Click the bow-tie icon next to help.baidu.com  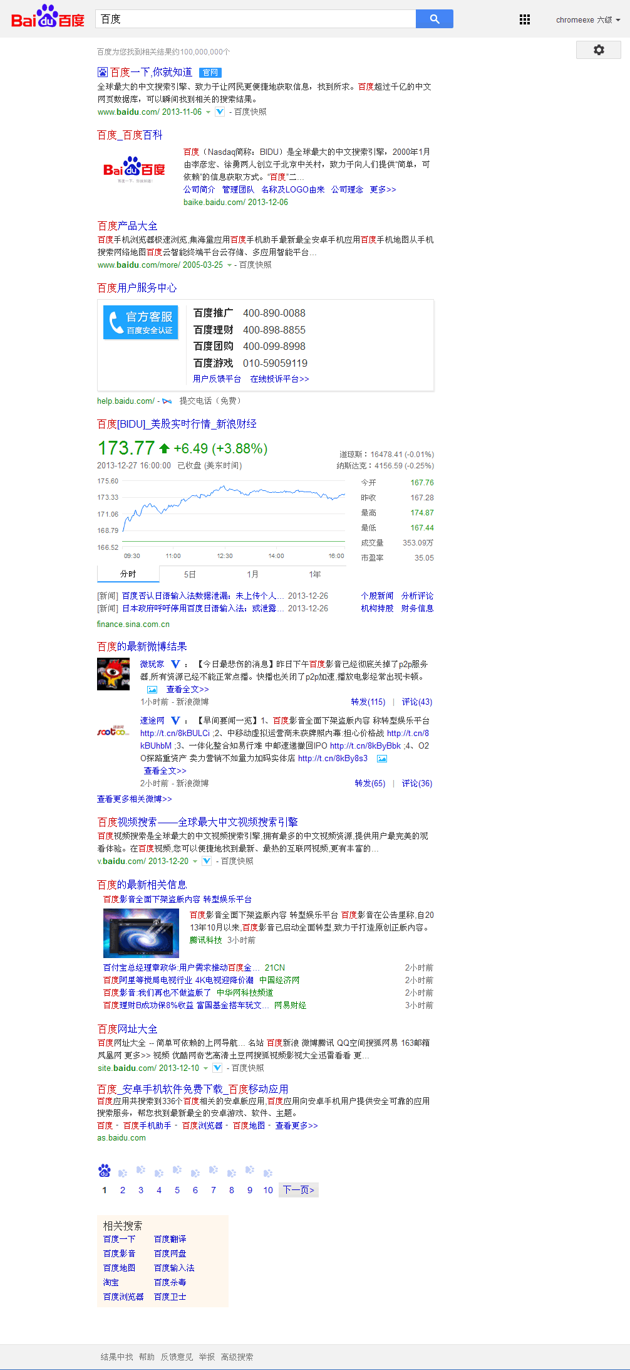click(167, 401)
